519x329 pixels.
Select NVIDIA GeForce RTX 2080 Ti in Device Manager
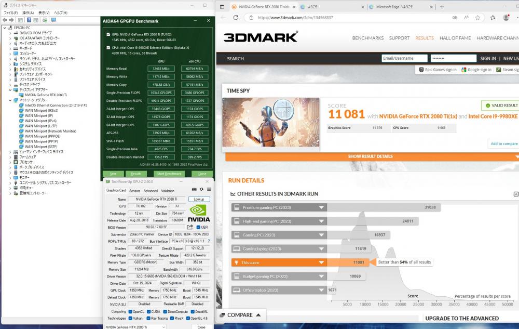(x=46, y=95)
